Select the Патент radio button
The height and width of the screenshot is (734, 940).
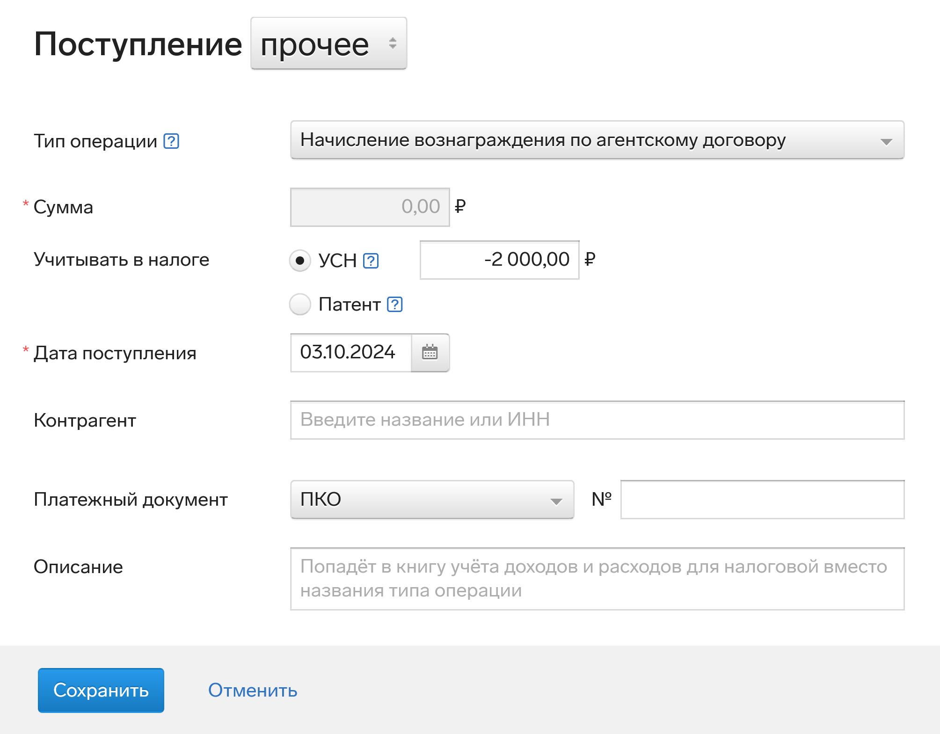tap(300, 305)
